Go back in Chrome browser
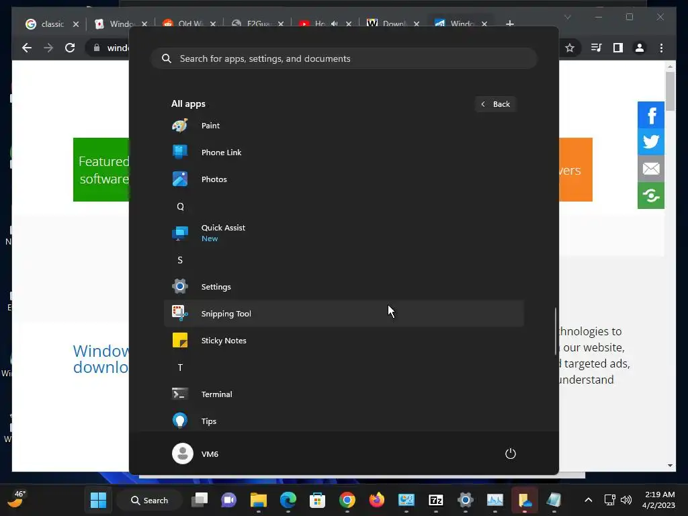Viewport: 688px width, 516px height. [x=27, y=48]
